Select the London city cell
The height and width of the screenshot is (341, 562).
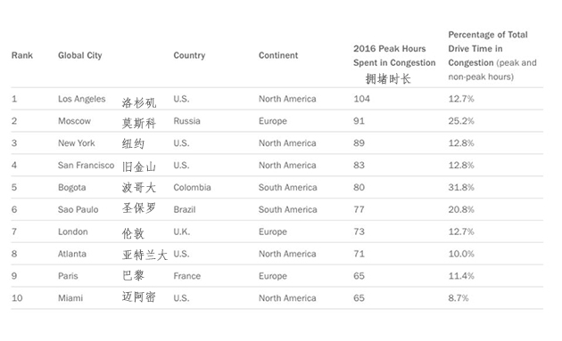73,231
